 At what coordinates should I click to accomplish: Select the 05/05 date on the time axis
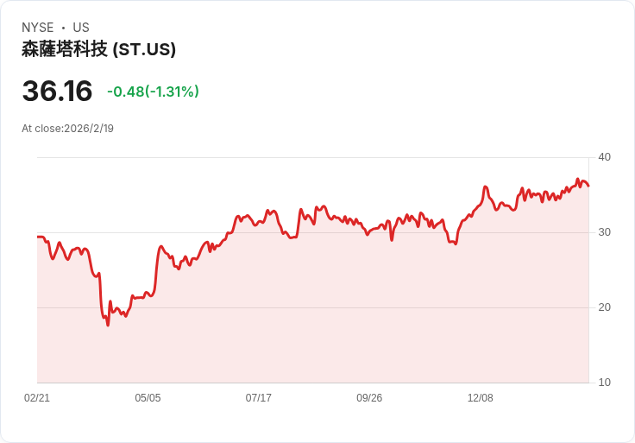(148, 398)
